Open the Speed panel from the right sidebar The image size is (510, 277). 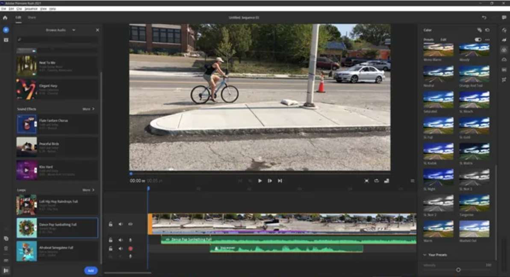pos(504,60)
